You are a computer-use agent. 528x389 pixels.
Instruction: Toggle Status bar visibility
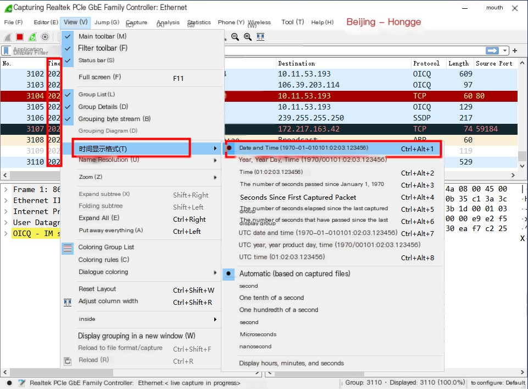tap(68, 61)
